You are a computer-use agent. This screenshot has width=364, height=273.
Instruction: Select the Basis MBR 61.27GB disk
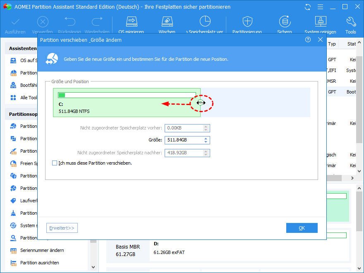click(x=128, y=251)
